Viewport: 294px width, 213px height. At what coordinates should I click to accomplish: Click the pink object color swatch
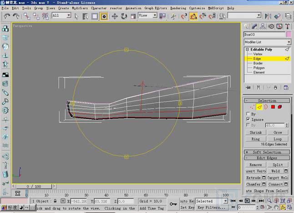pyautogui.click(x=289, y=34)
